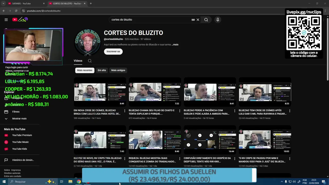Screen dimensions: 329x185
Task: Open the 10:03 video thumbnail
Action: tap(265, 140)
